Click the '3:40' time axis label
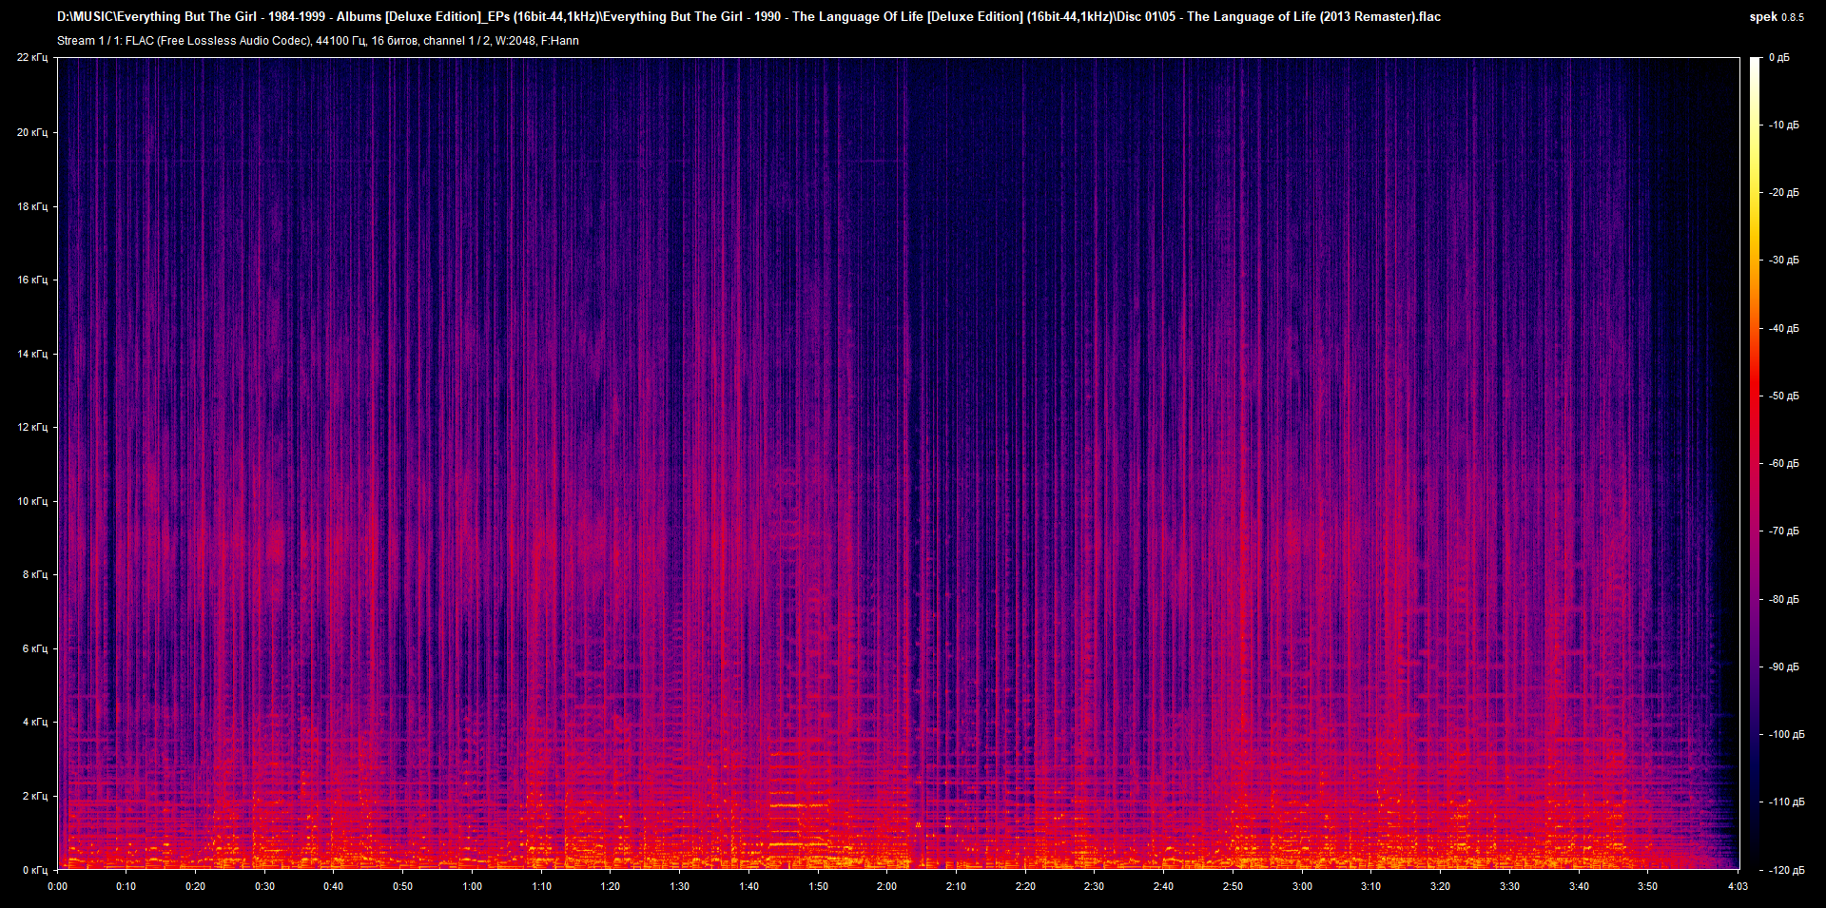Viewport: 1826px width, 908px height. pos(1579,886)
